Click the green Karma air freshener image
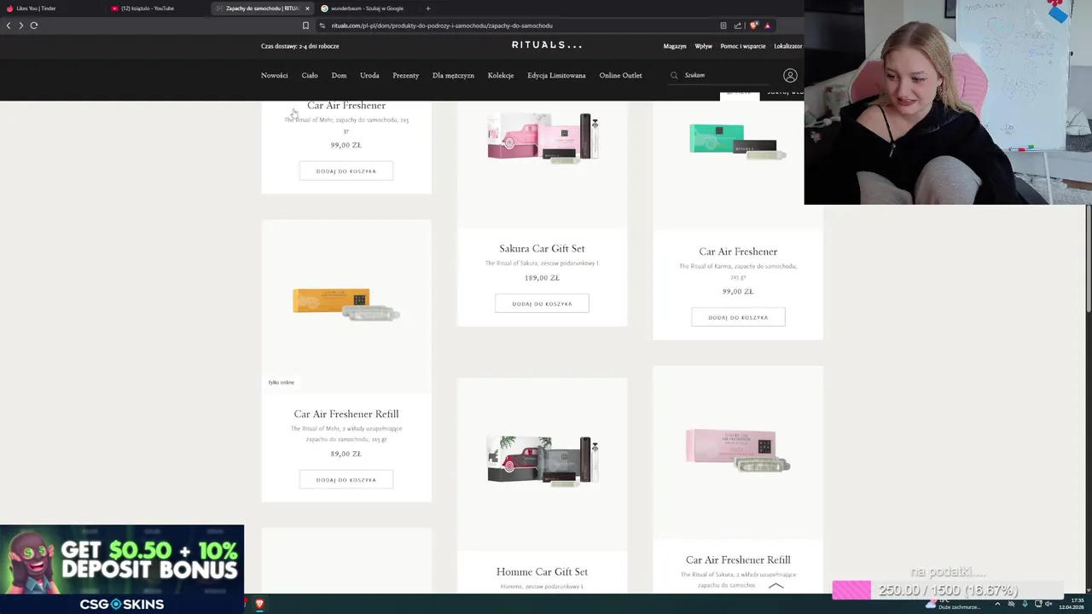 coord(738,142)
